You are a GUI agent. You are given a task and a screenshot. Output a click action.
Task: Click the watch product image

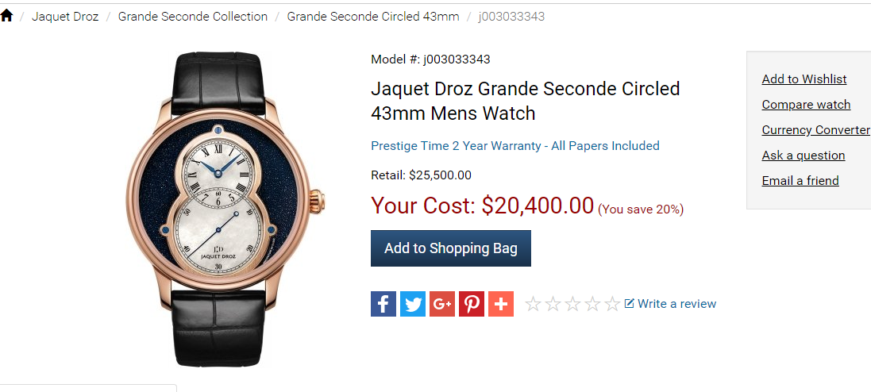click(225, 209)
